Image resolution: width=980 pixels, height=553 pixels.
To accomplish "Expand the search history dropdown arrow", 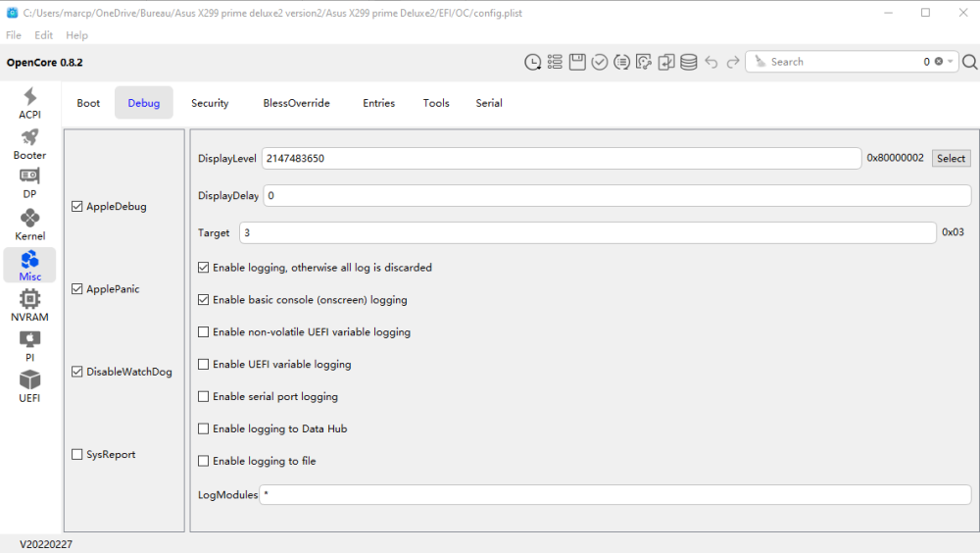I will pos(950,62).
